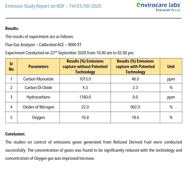Click the 'Results:' heading
This screenshot has height=171, width=195.
click(x=12, y=28)
